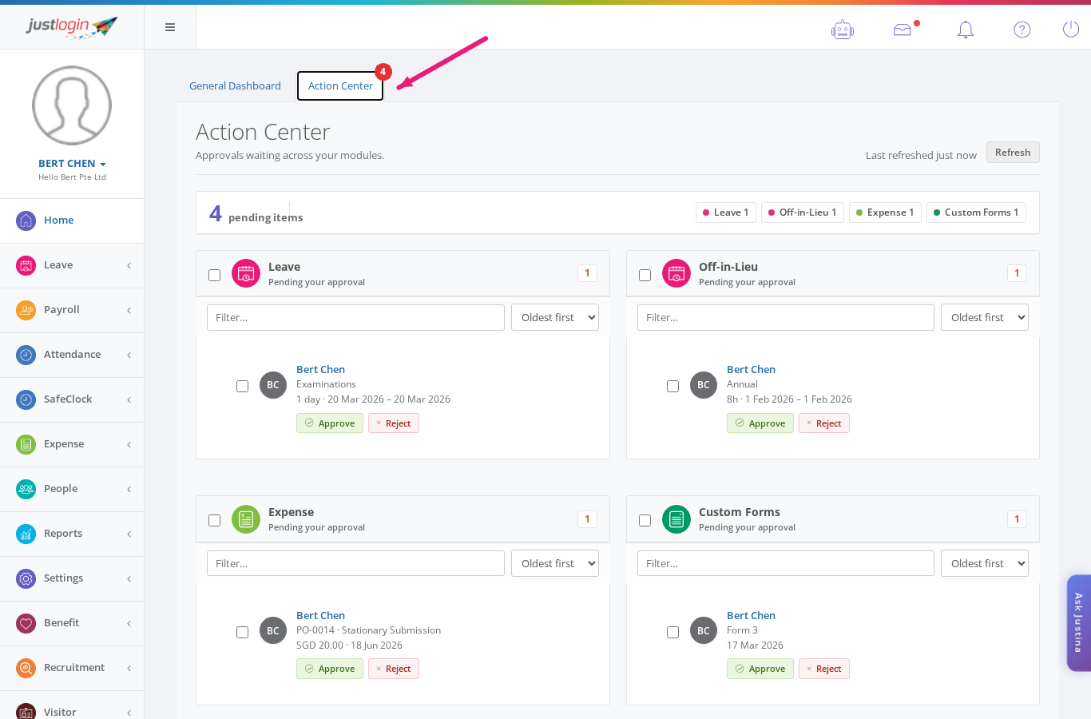Check the Form 3 request checkbox

click(x=672, y=632)
